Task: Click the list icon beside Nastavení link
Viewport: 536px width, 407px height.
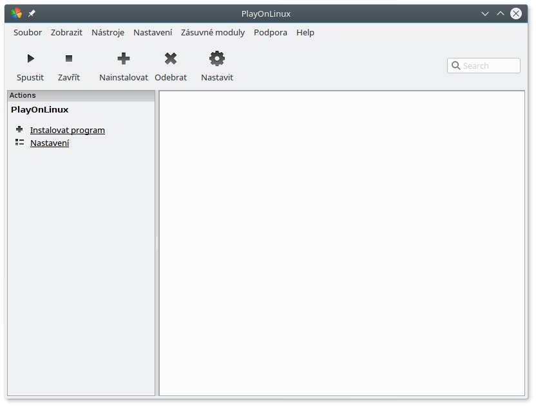Action: (19, 142)
